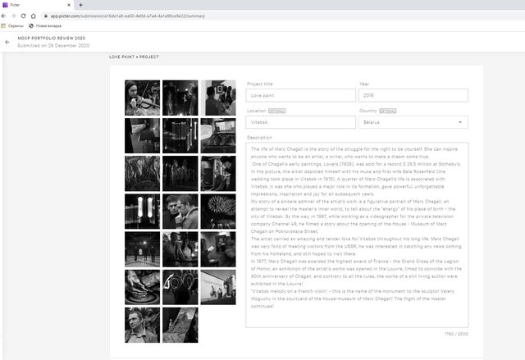Open the dark trees photo thumbnail
525x360 pixels.
[142, 173]
